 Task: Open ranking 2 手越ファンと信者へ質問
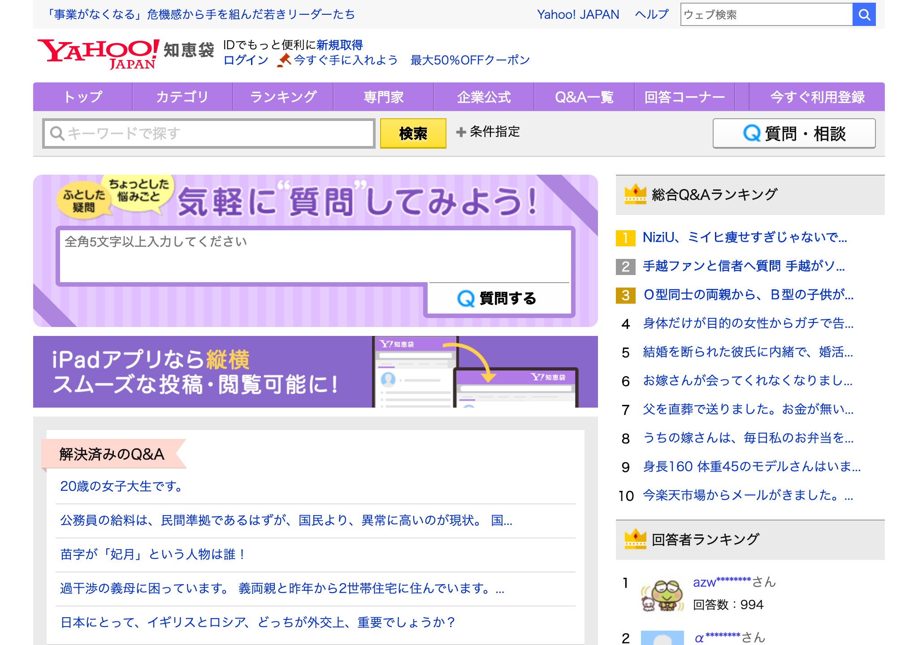(744, 266)
